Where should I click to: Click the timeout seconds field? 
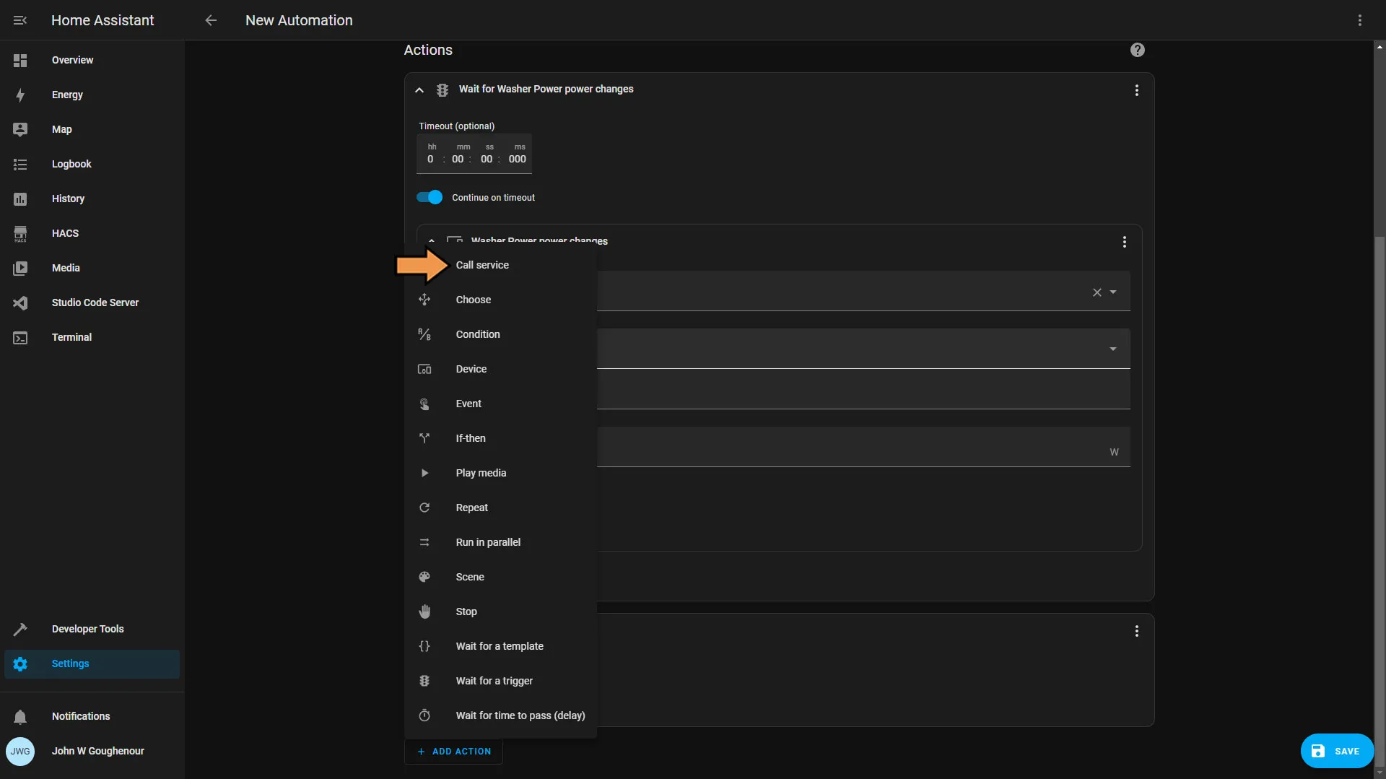[487, 159]
